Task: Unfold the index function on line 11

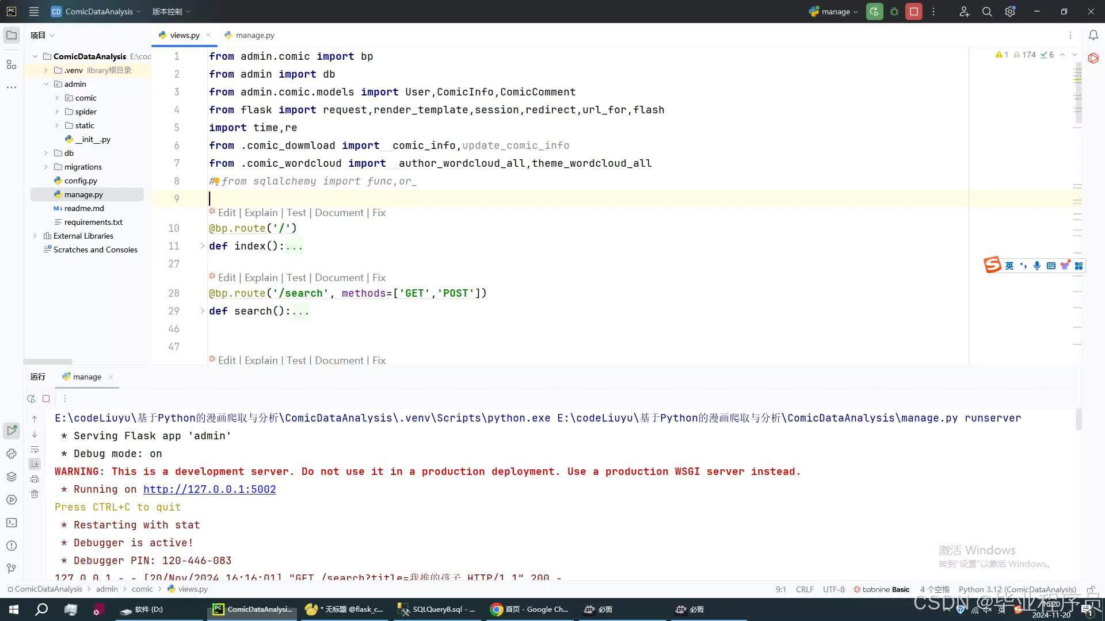Action: click(x=202, y=246)
